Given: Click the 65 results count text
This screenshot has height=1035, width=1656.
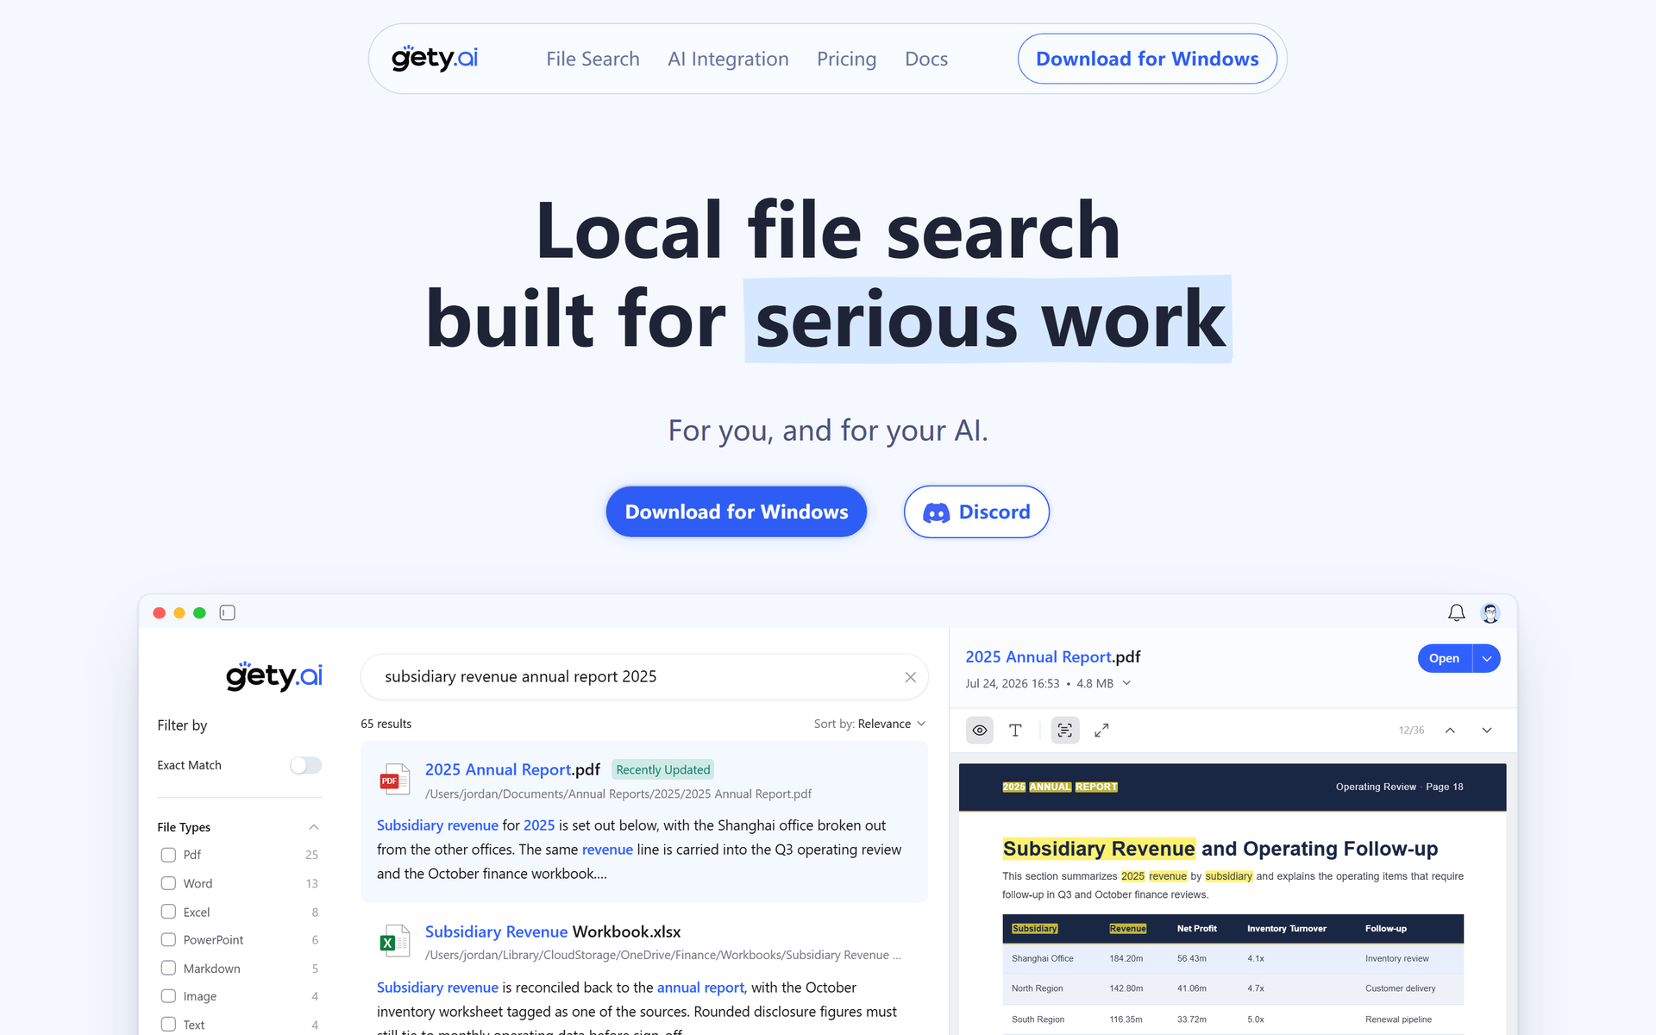Looking at the screenshot, I should click(x=386, y=724).
